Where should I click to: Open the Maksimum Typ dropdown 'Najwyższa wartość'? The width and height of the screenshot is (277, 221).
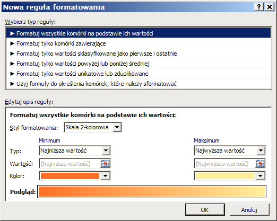pos(230,151)
